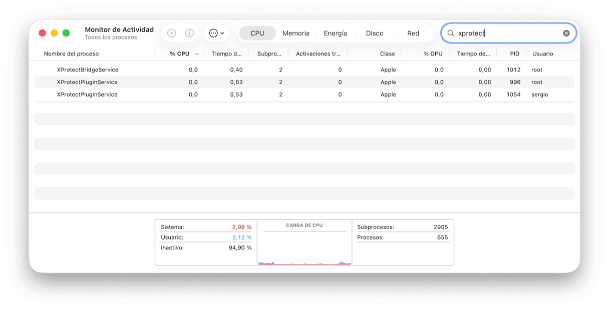Select the Disco tab
This screenshot has height=311, width=609.
[374, 33]
